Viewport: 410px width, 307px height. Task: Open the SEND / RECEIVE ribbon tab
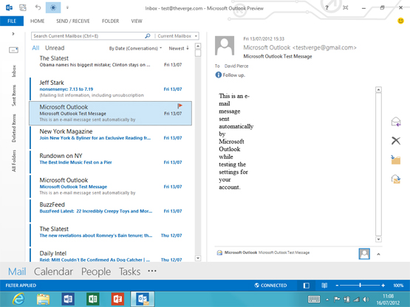pyautogui.click(x=73, y=21)
